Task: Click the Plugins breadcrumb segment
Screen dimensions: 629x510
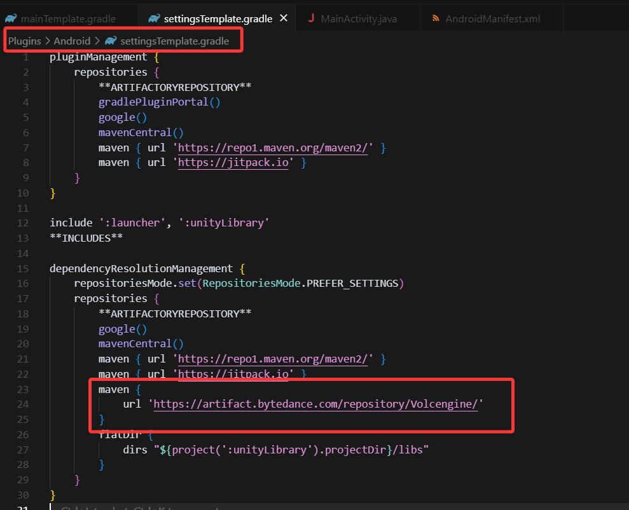Action: [x=24, y=41]
